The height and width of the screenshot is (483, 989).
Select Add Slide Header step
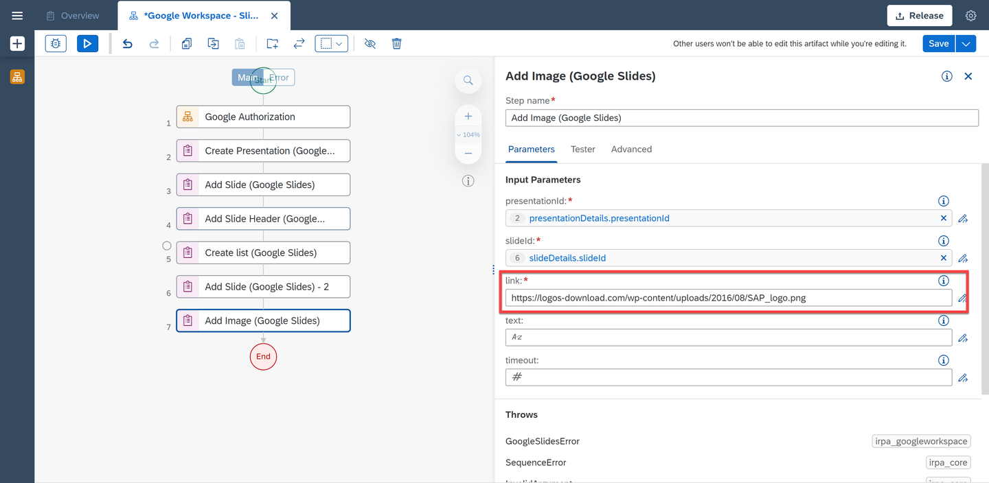[263, 219]
